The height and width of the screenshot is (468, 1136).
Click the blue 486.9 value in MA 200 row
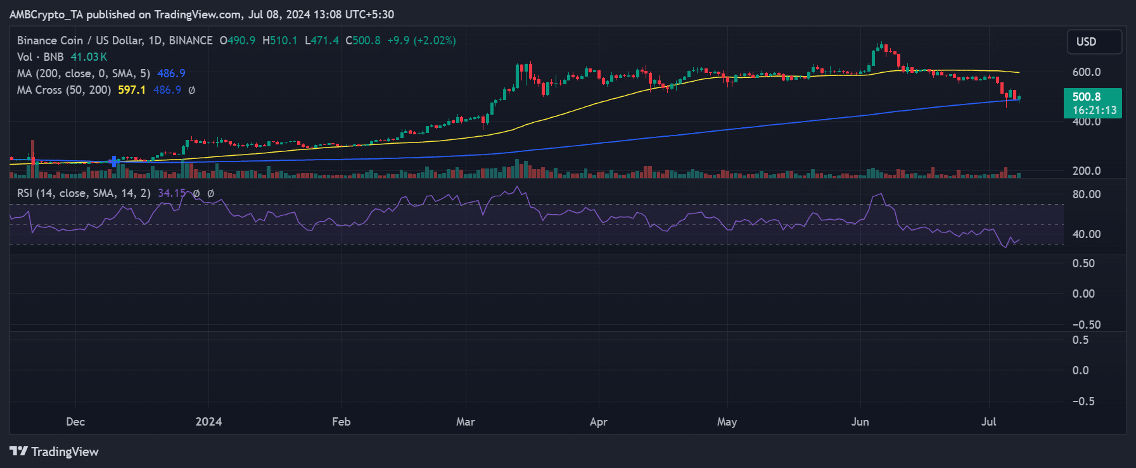(x=171, y=73)
